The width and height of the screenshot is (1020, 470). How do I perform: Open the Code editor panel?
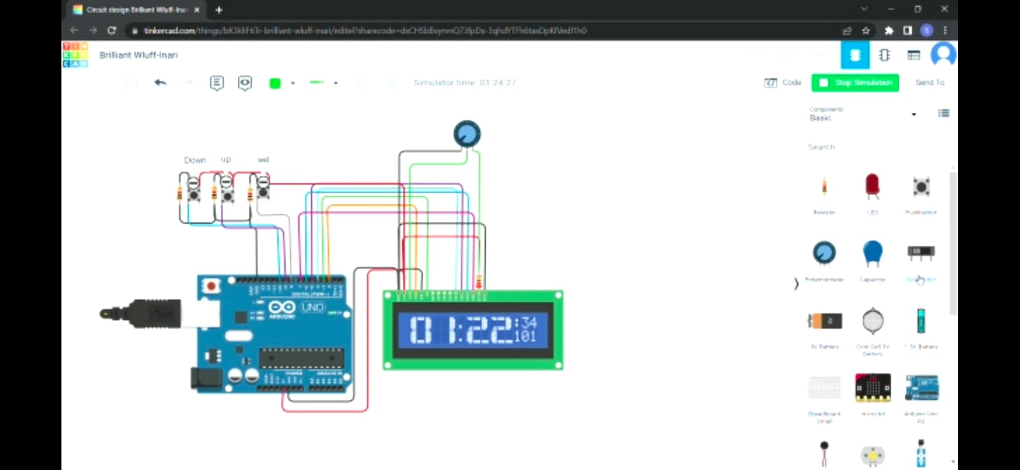click(783, 83)
